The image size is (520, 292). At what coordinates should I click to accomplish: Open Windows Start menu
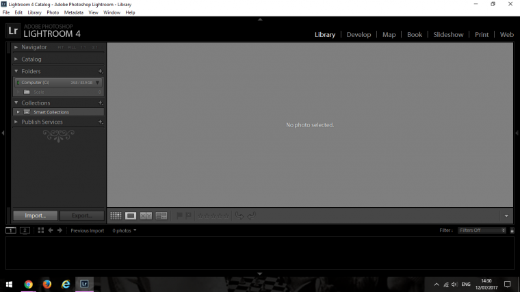10,284
